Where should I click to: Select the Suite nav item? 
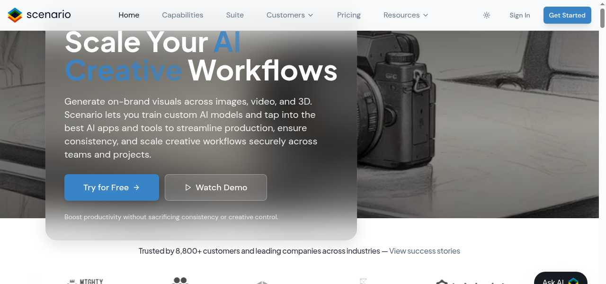point(235,15)
